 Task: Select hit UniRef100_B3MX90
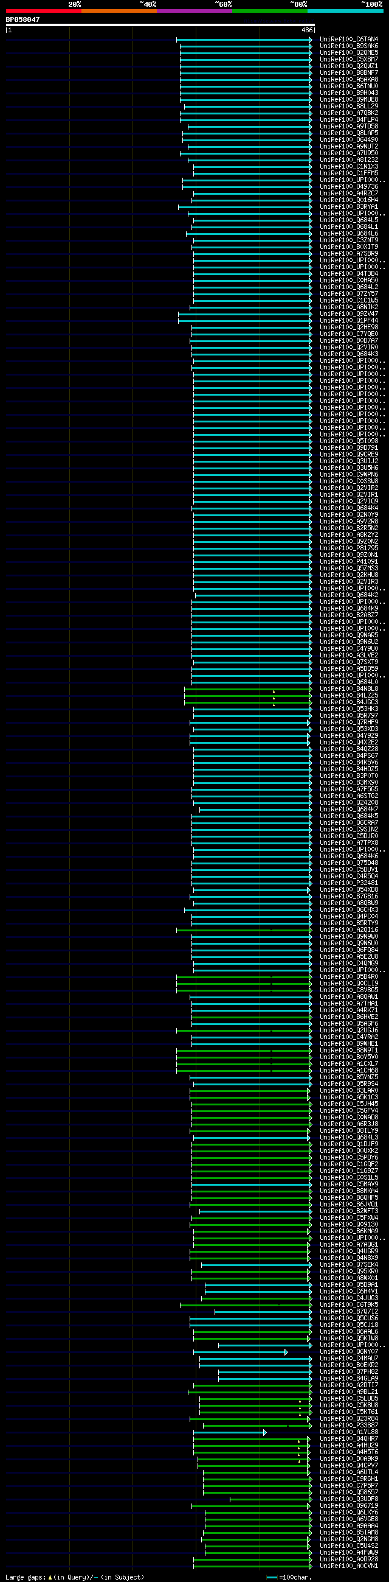tap(349, 782)
